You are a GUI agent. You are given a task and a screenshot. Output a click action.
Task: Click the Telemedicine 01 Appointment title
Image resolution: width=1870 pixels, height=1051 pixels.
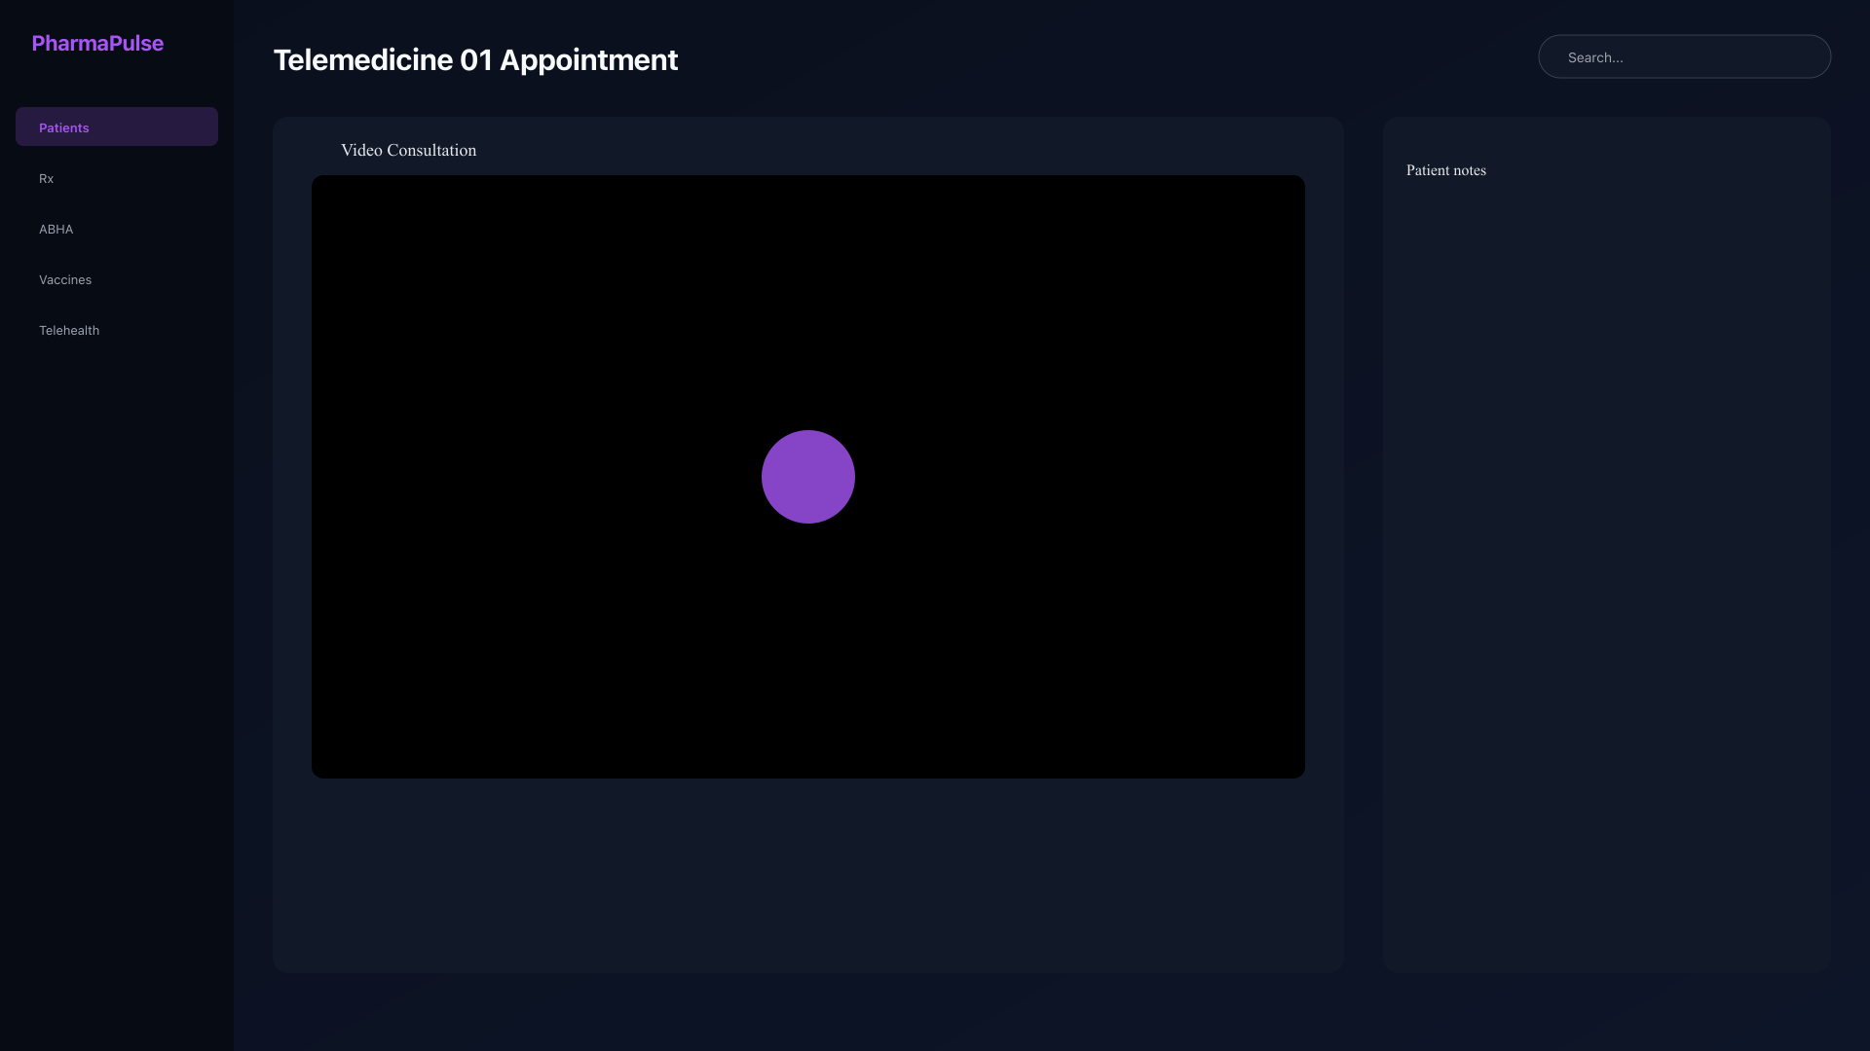(475, 59)
